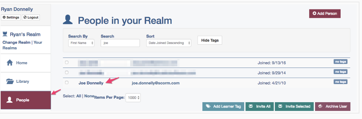Image resolution: width=362 pixels, height=119 pixels.
Task: Open the Settings button
Action: pyautogui.click(x=11, y=17)
